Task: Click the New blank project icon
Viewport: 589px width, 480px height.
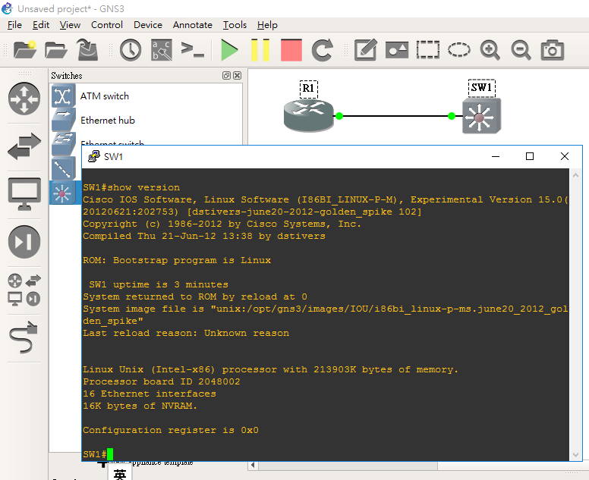Action: [x=25, y=49]
